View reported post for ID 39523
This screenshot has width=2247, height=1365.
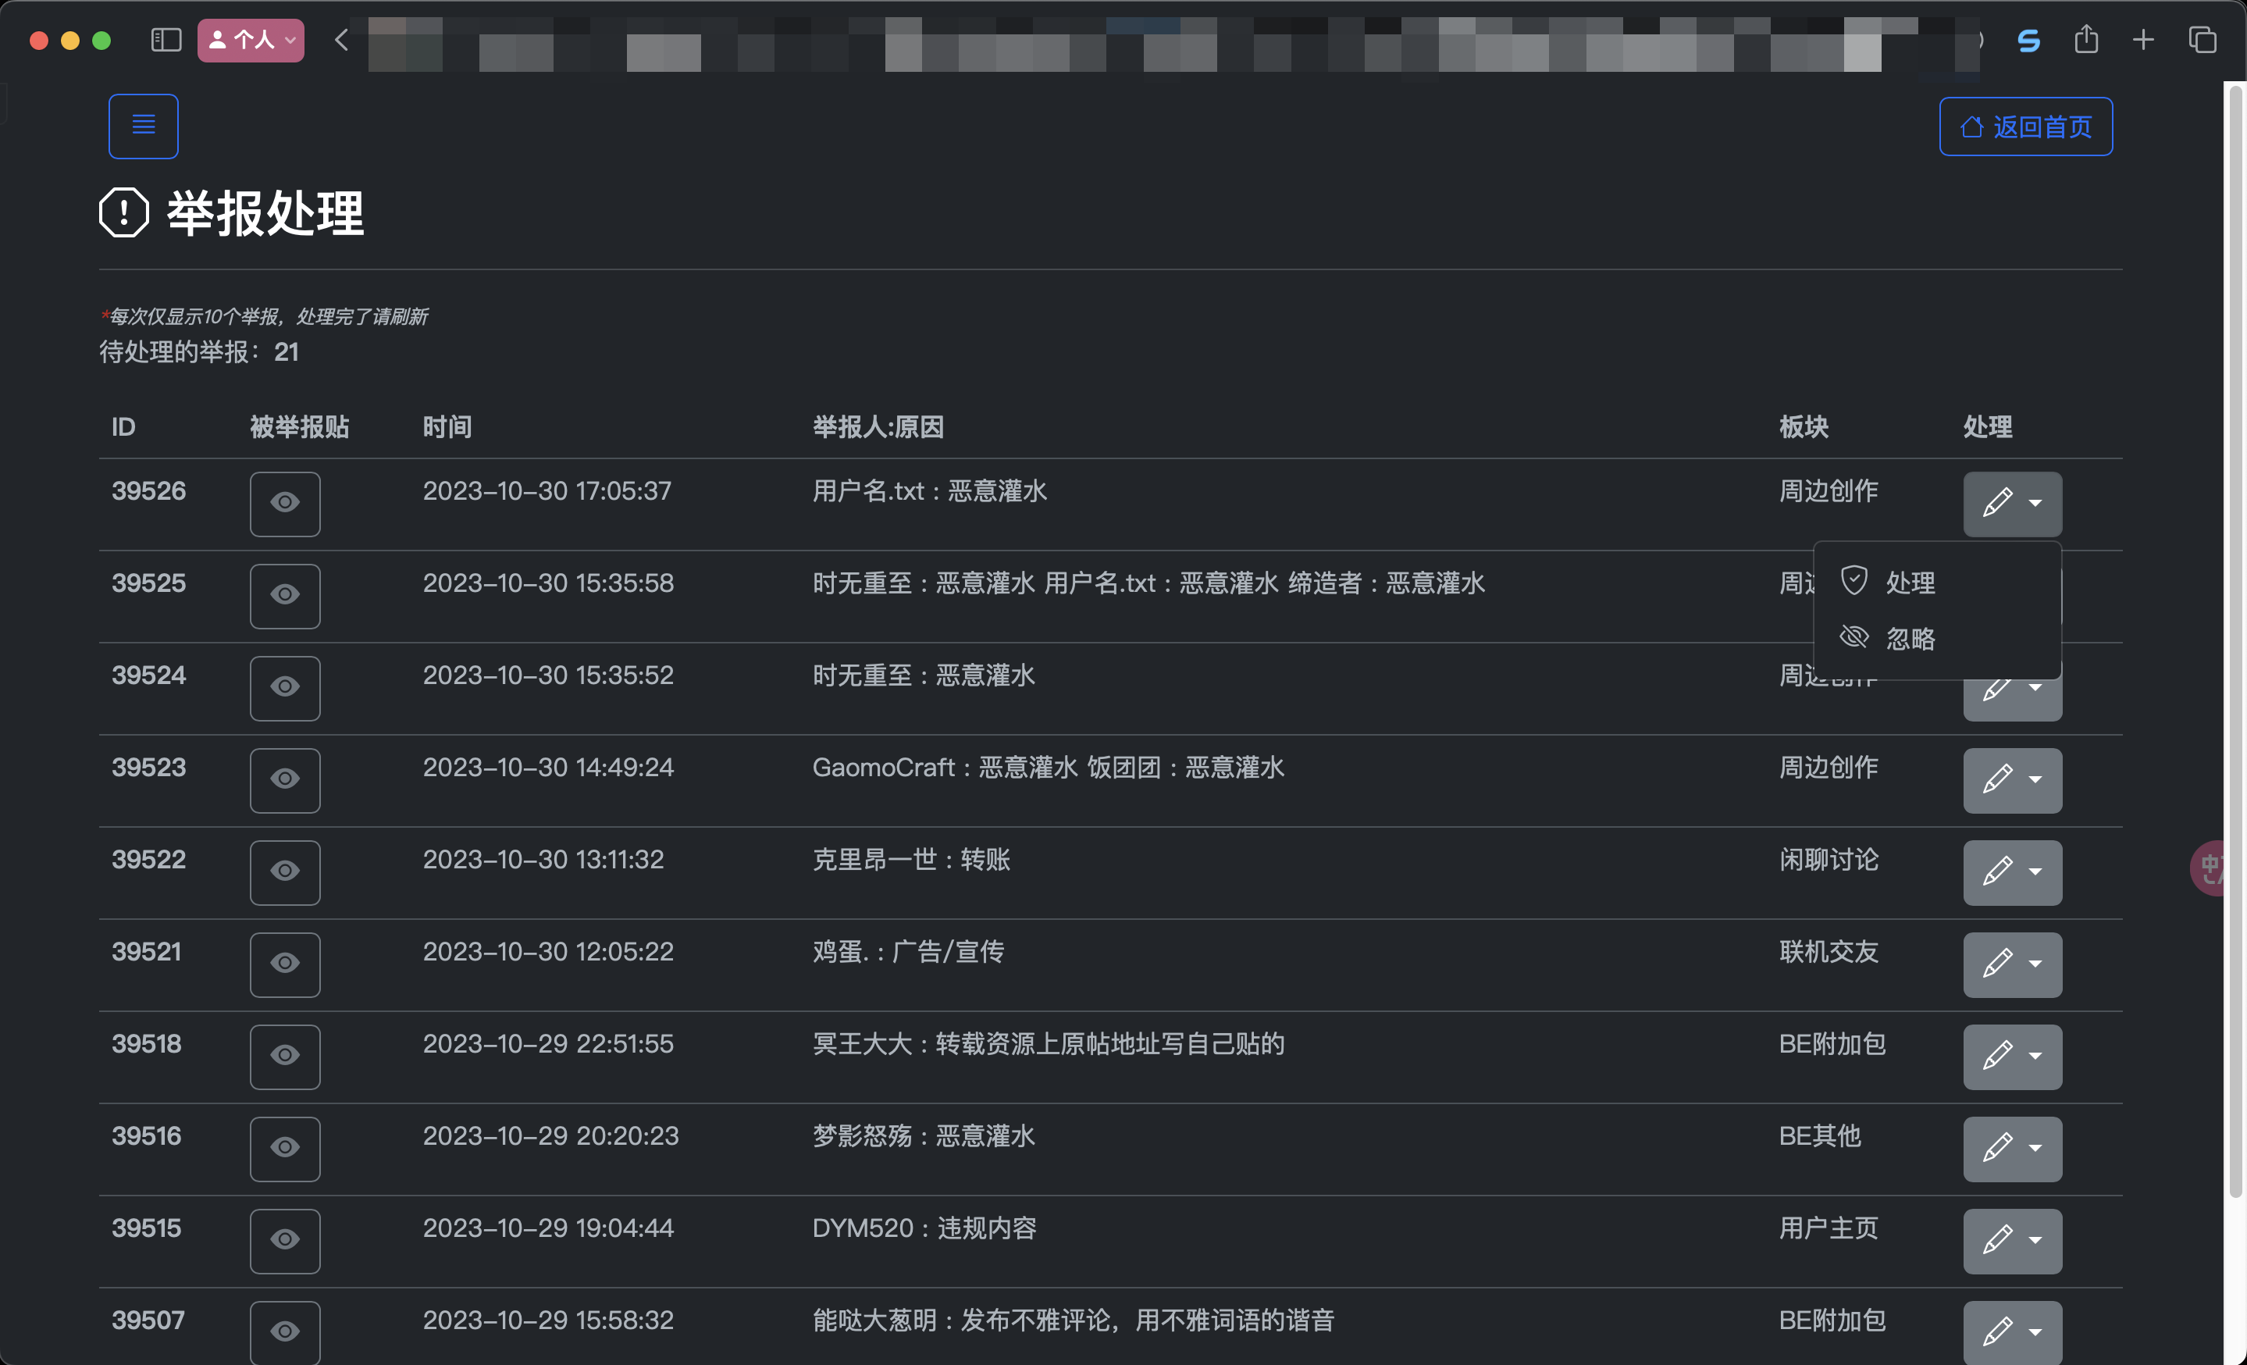[286, 779]
